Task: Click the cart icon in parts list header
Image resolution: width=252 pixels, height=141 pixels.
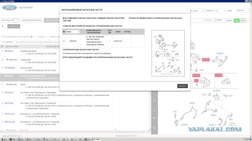Action: [x=2, y=47]
